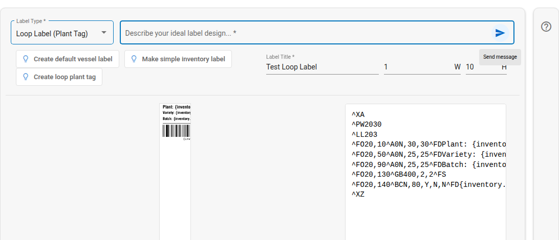Image resolution: width=559 pixels, height=240 pixels.
Task: Click the lightbulb icon beside Create default vessel label
Action: (25, 59)
